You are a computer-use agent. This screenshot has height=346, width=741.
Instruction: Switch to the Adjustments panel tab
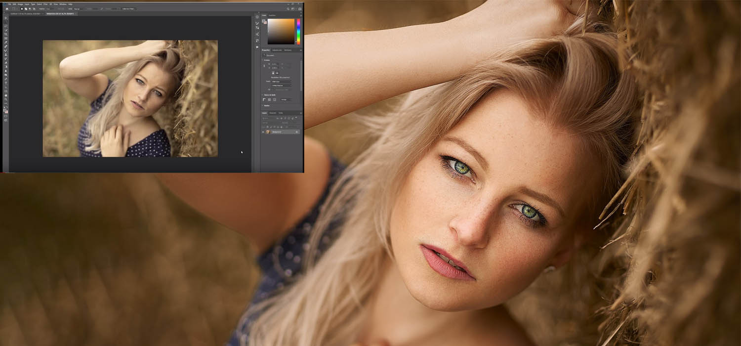click(277, 50)
